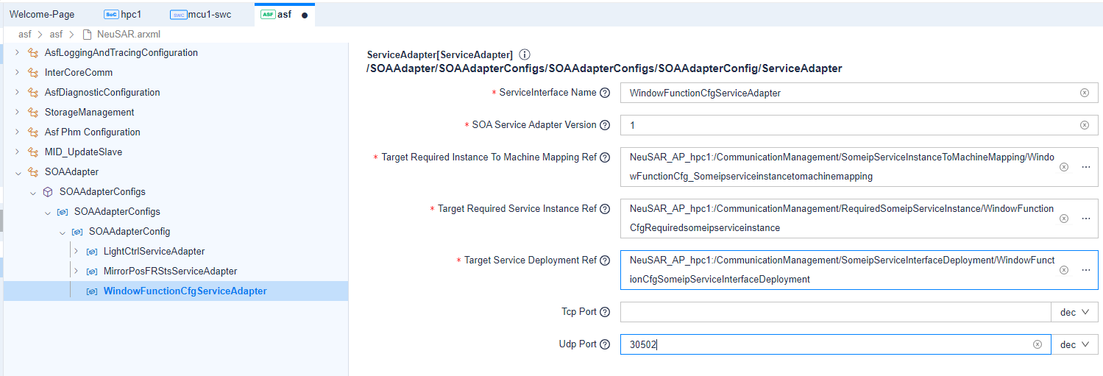Expand the LightCtrlServiceAdapter node

pos(76,252)
